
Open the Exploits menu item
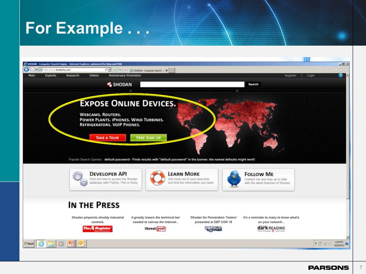(x=51, y=75)
